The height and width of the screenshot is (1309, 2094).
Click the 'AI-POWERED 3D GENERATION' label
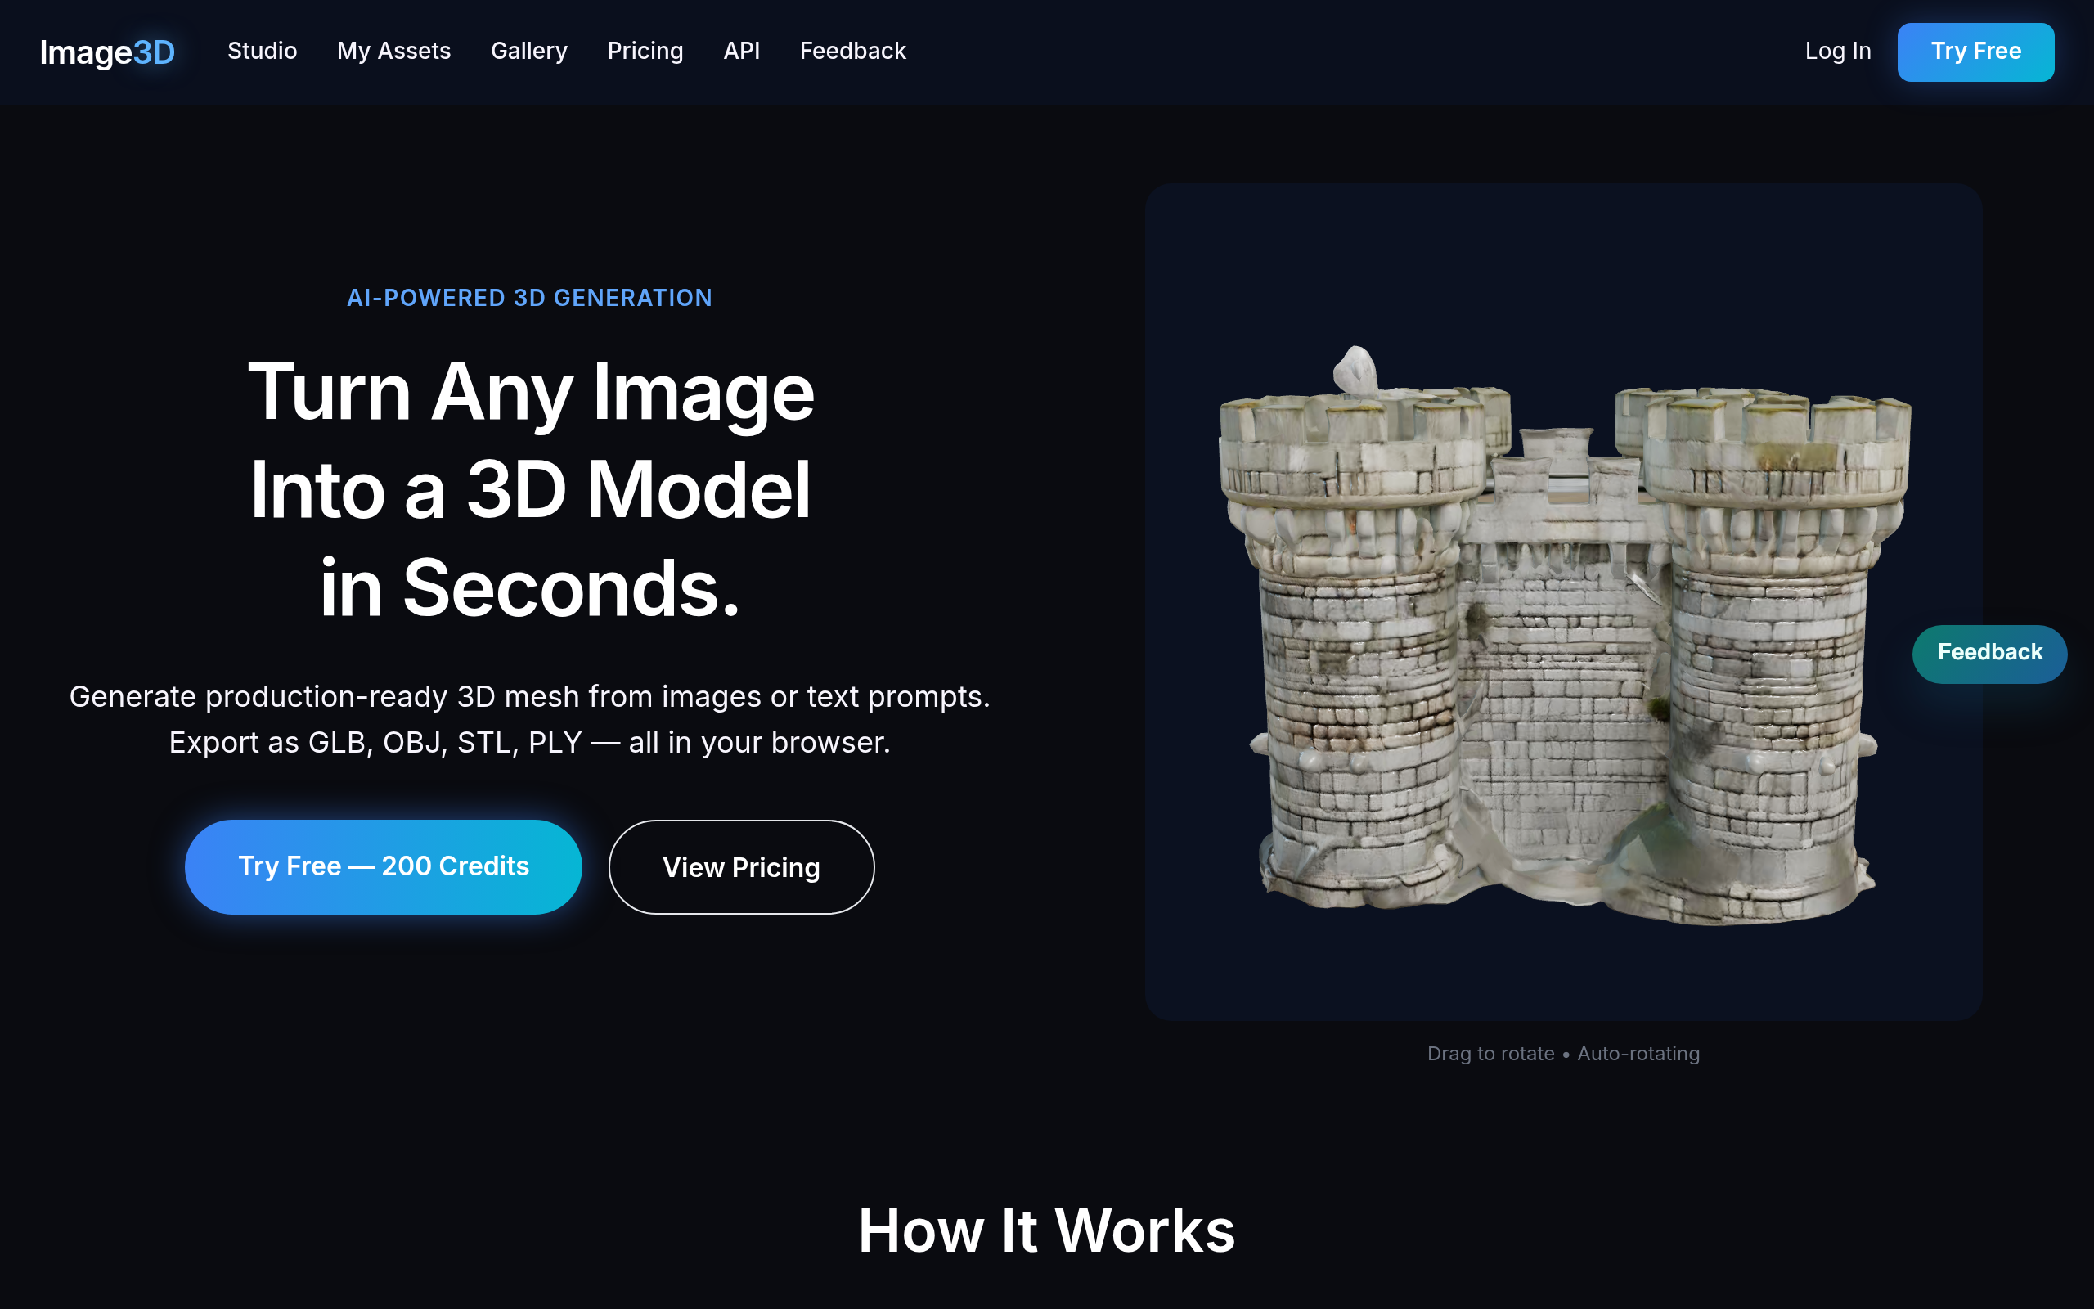[529, 298]
